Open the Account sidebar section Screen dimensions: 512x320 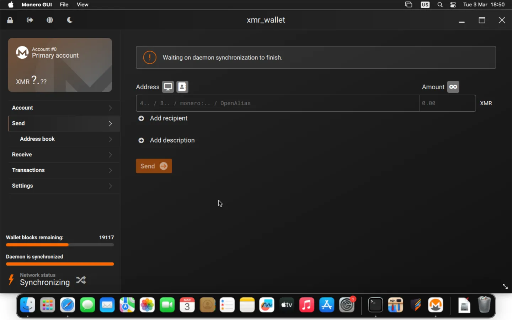(64, 108)
